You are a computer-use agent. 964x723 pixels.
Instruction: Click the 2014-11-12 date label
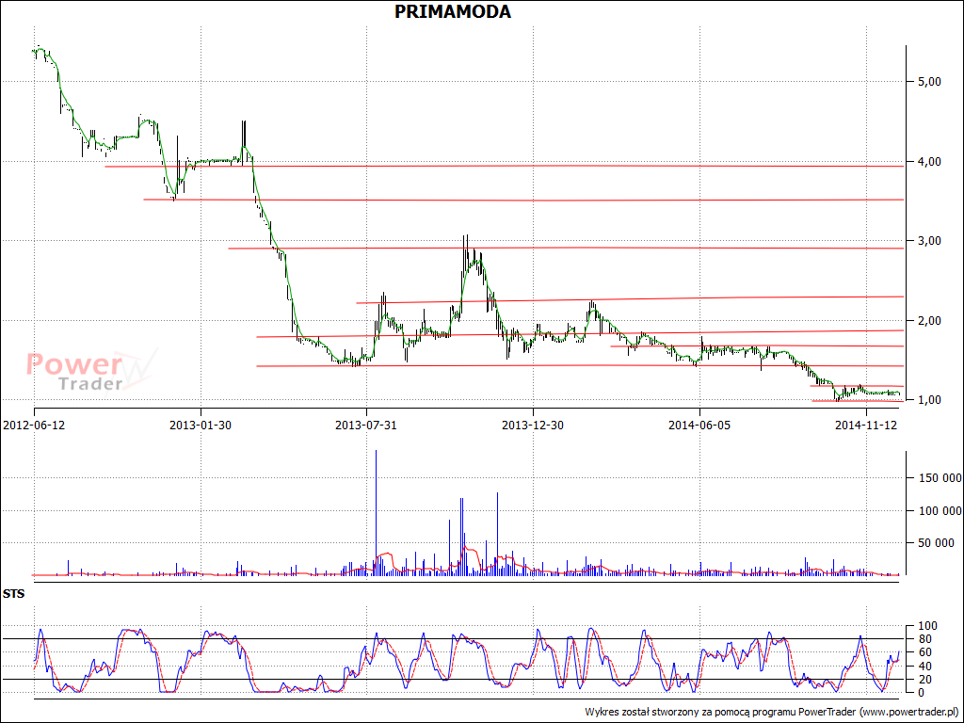(866, 425)
